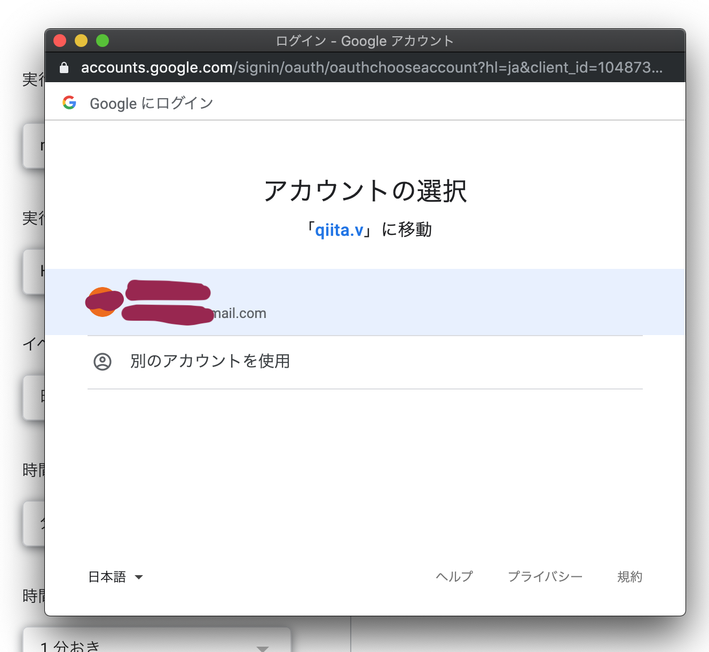709x652 pixels.
Task: Click the lock icon in the address bar
Action: [65, 67]
